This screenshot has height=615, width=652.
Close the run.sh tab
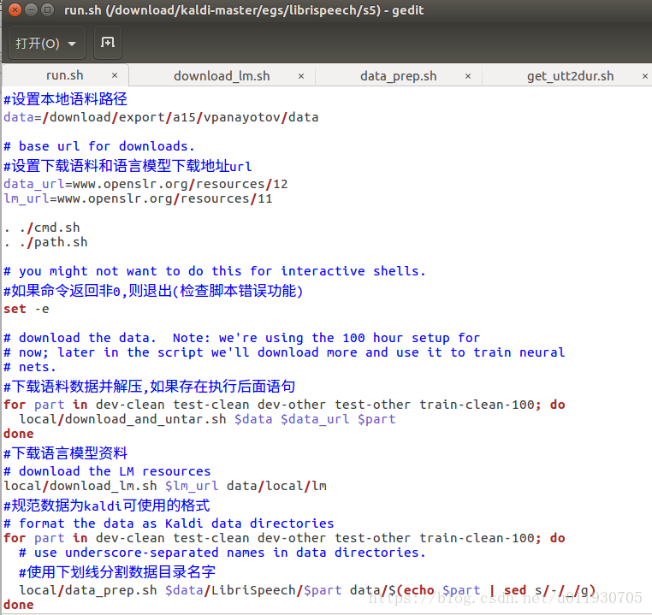[115, 75]
